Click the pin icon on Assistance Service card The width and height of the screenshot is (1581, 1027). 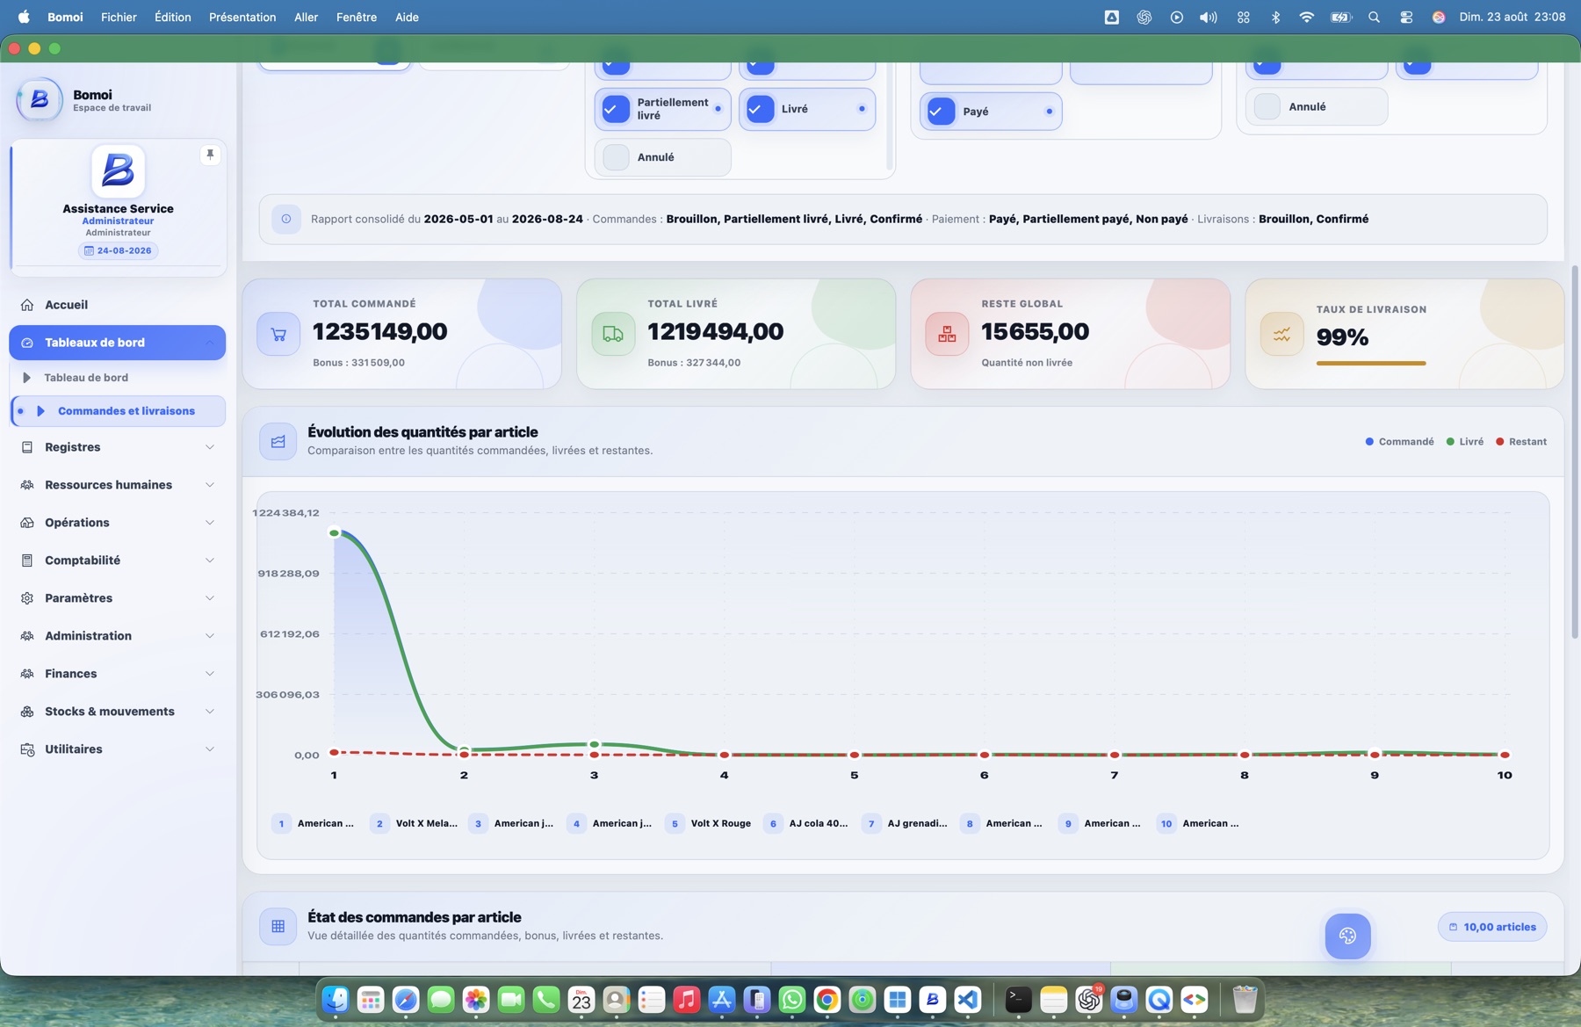pyautogui.click(x=210, y=155)
